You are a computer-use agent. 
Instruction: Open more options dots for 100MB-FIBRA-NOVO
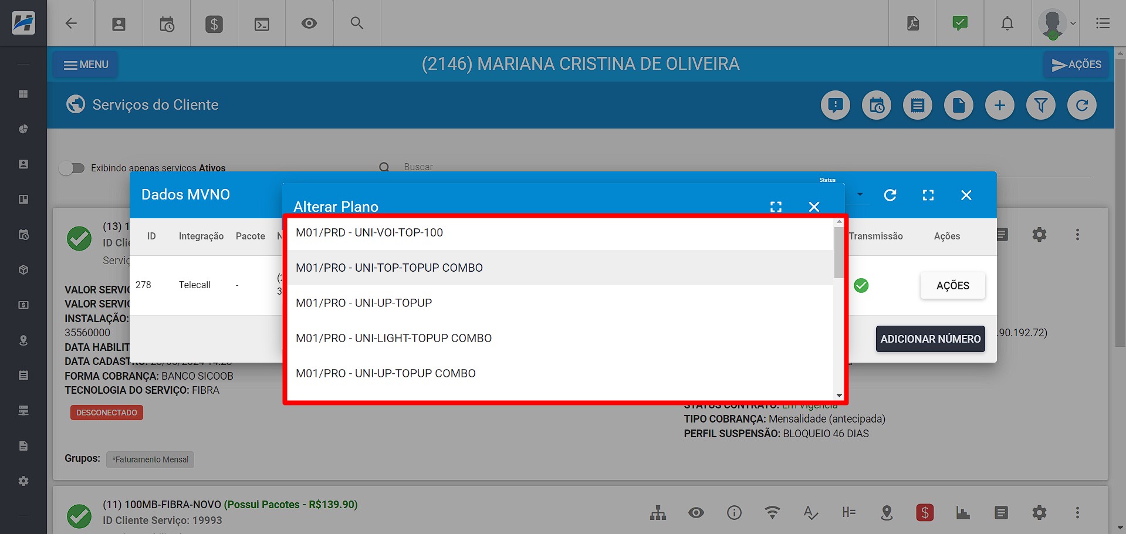[1077, 513]
